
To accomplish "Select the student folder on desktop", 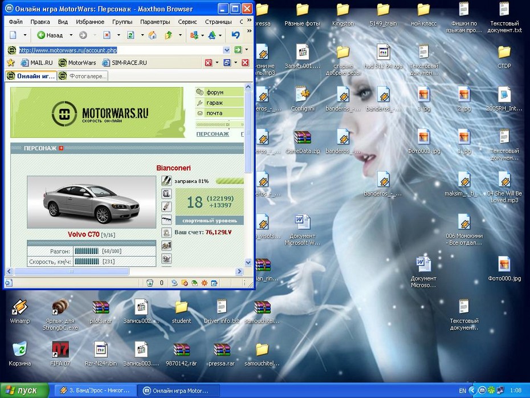I will click(182, 311).
